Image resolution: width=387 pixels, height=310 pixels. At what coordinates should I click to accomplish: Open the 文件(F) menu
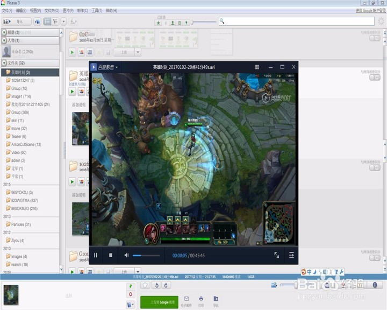click(7, 11)
